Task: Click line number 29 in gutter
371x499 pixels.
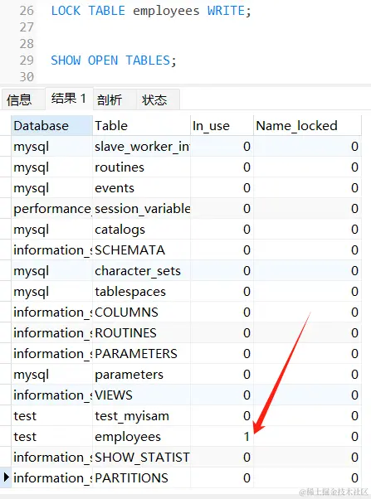Action: click(27, 61)
